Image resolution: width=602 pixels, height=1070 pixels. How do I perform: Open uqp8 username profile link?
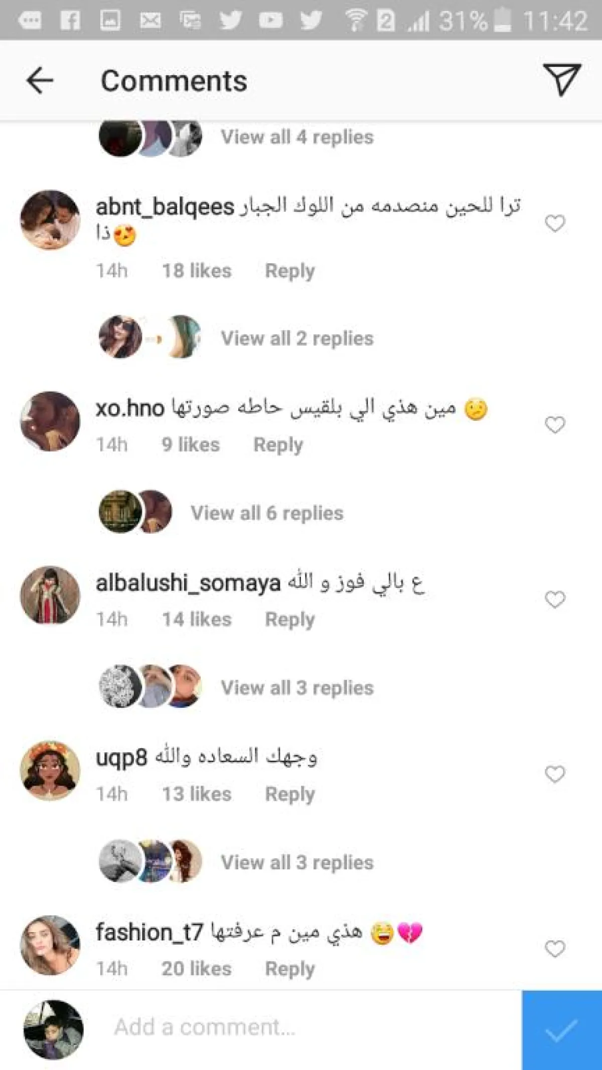122,757
